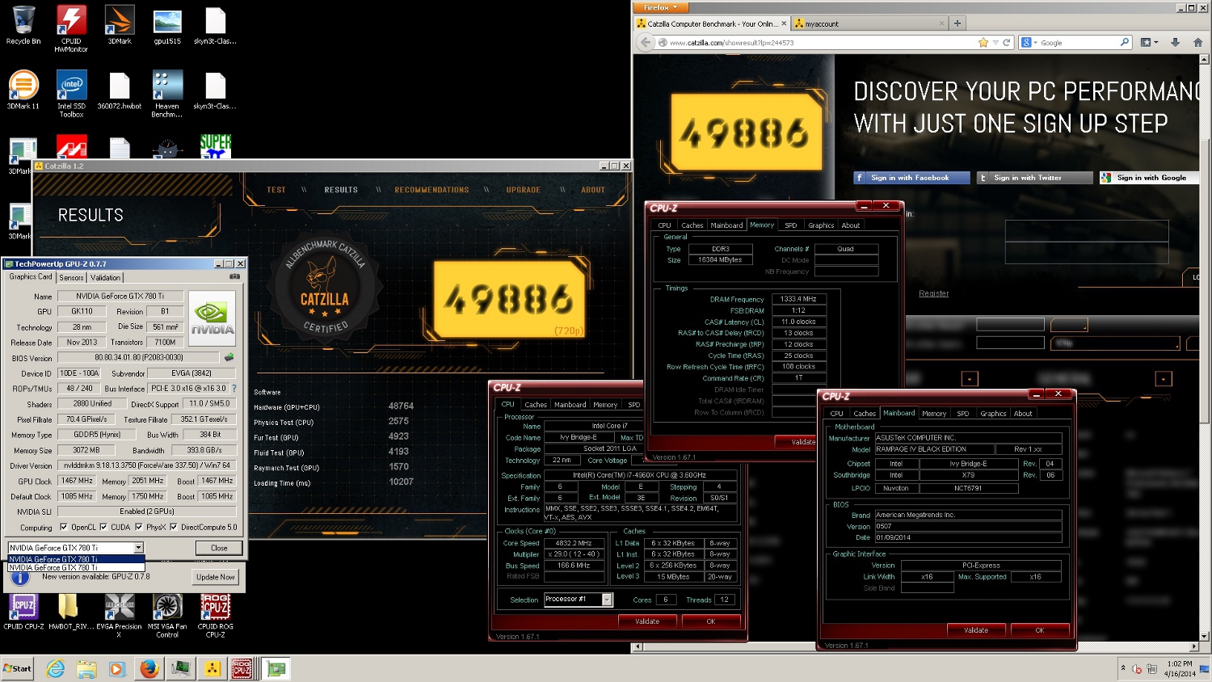The width and height of the screenshot is (1212, 682).
Task: Open Catzilla's ABOUT tab
Action: (x=593, y=190)
